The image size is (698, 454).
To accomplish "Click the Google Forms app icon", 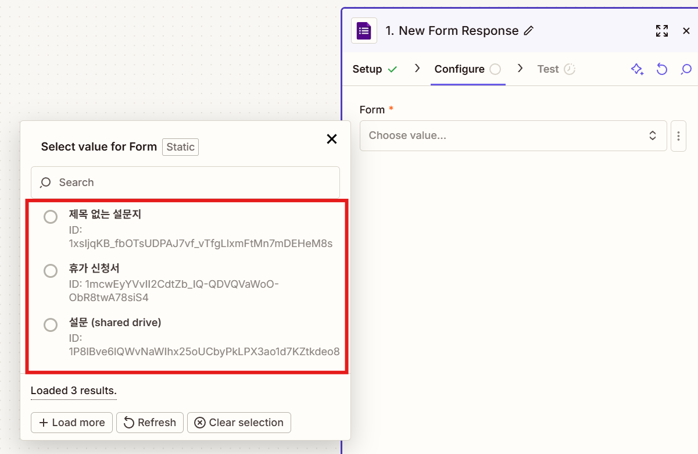I will click(x=364, y=31).
